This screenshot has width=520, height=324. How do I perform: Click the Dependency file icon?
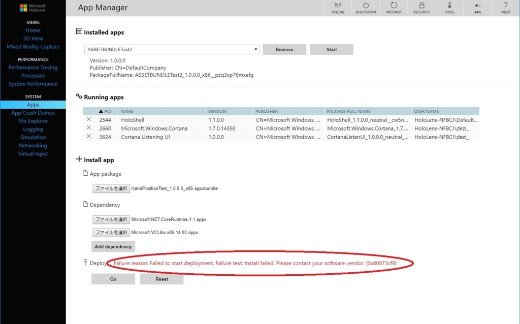point(85,204)
